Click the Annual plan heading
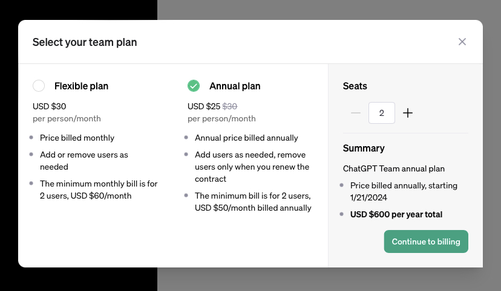The height and width of the screenshot is (291, 501). (235, 86)
